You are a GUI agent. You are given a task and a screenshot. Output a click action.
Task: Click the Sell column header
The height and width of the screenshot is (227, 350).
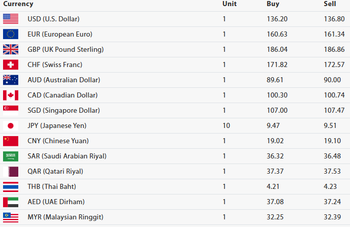point(330,4)
